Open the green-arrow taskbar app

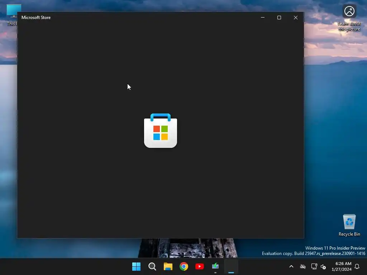pos(215,266)
